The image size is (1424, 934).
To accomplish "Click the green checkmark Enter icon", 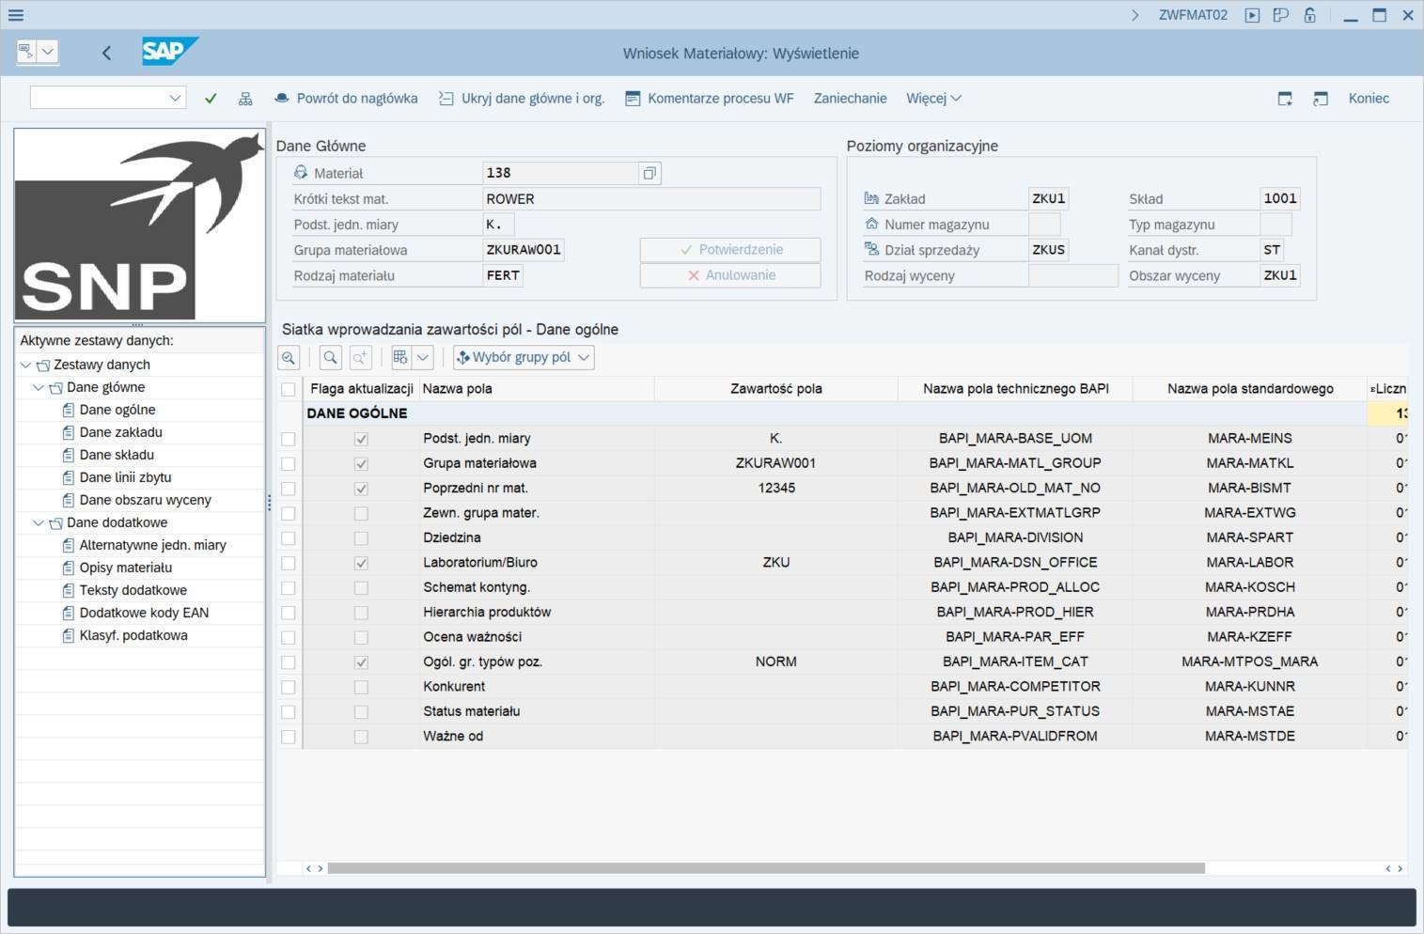I will [211, 99].
